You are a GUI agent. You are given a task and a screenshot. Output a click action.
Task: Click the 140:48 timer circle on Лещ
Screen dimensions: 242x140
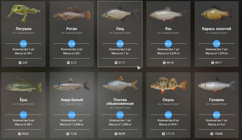(120, 44)
